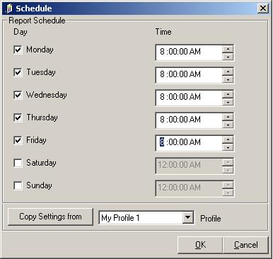Screen dimensions: 273x259
Task: Enable the Saturday checkbox
Action: tap(18, 163)
